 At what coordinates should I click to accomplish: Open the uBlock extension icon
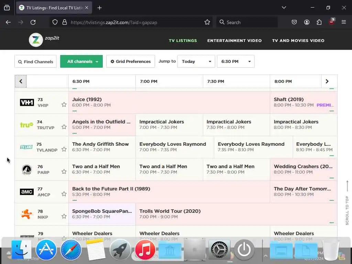[x=332, y=22]
